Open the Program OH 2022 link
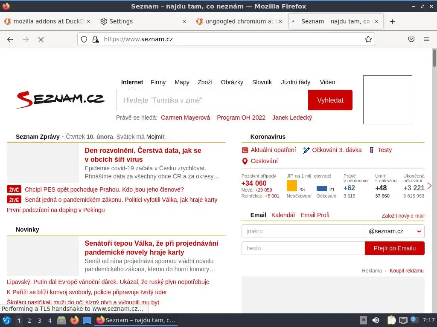 click(x=241, y=118)
